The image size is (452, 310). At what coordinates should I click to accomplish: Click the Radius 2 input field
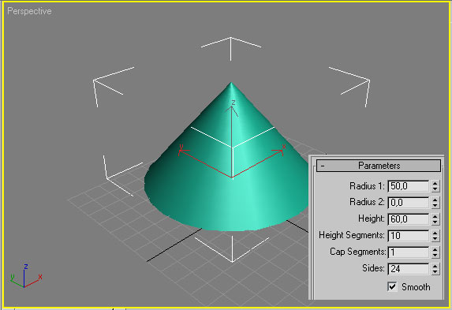pos(408,203)
